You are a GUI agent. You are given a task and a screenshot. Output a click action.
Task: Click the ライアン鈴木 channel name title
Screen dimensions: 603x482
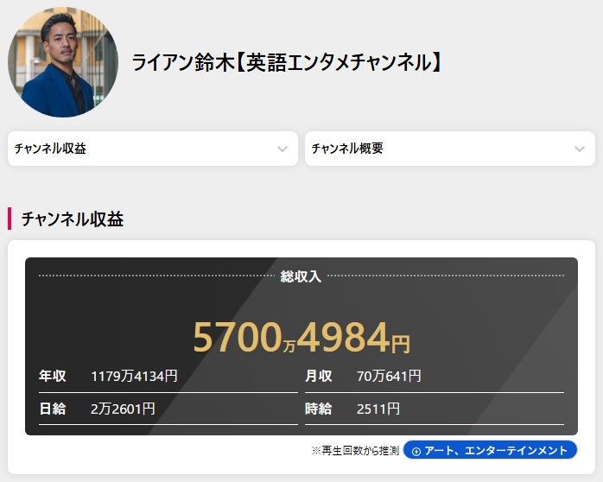click(x=287, y=62)
